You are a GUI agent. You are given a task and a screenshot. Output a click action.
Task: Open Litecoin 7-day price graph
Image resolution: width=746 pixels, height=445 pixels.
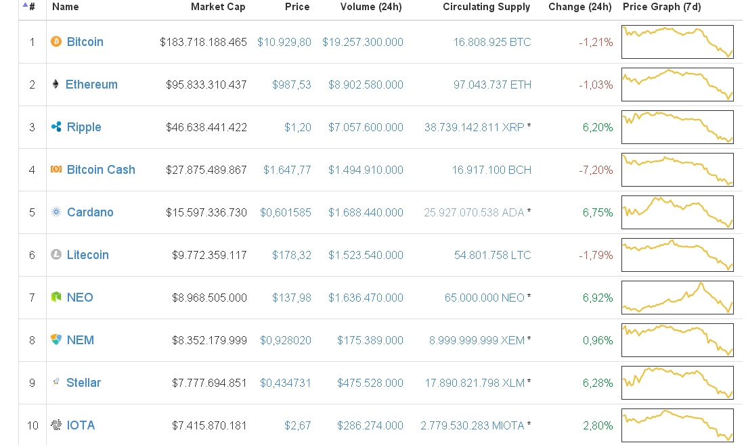(x=678, y=255)
